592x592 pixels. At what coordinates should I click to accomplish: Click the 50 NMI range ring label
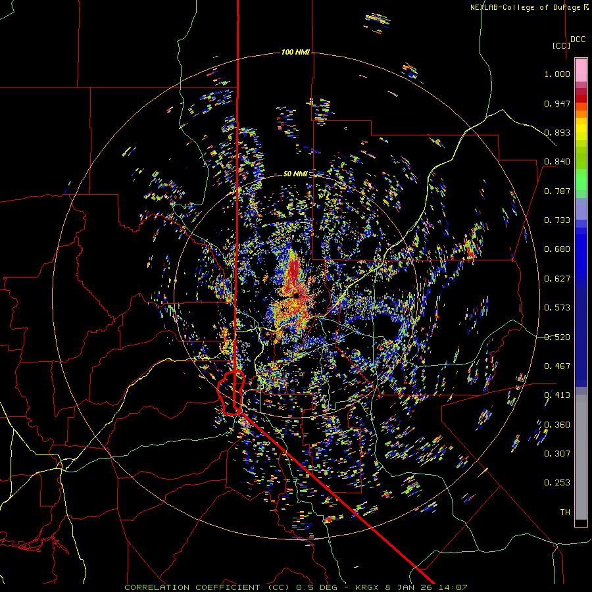pyautogui.click(x=295, y=174)
